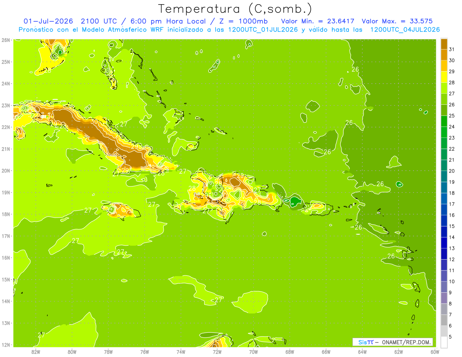Click the white bottom swatch below 5 on legend
Viewport: 462px width, 357px height.
click(444, 342)
